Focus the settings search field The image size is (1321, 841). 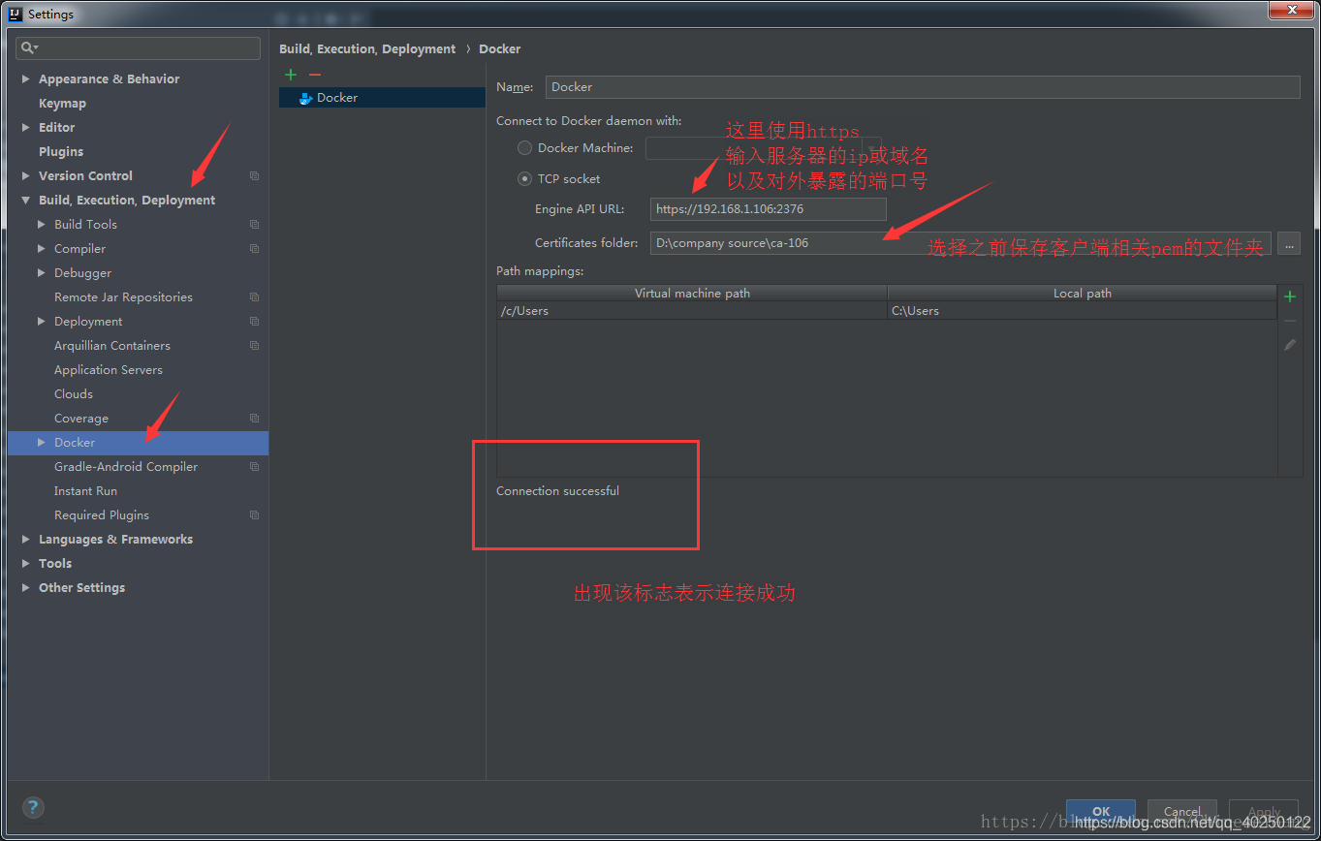pos(139,47)
